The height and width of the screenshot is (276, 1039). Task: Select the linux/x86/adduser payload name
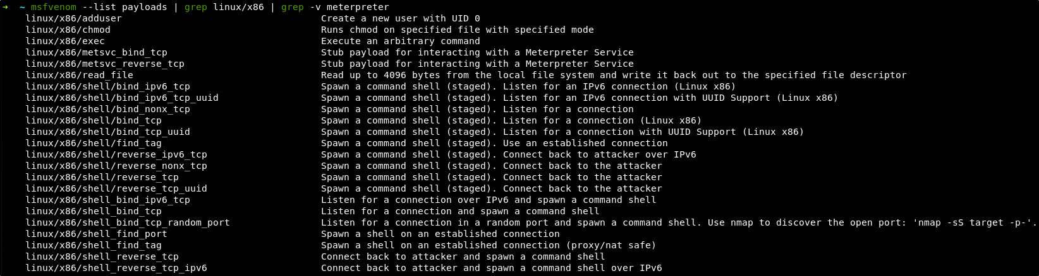[x=73, y=18]
